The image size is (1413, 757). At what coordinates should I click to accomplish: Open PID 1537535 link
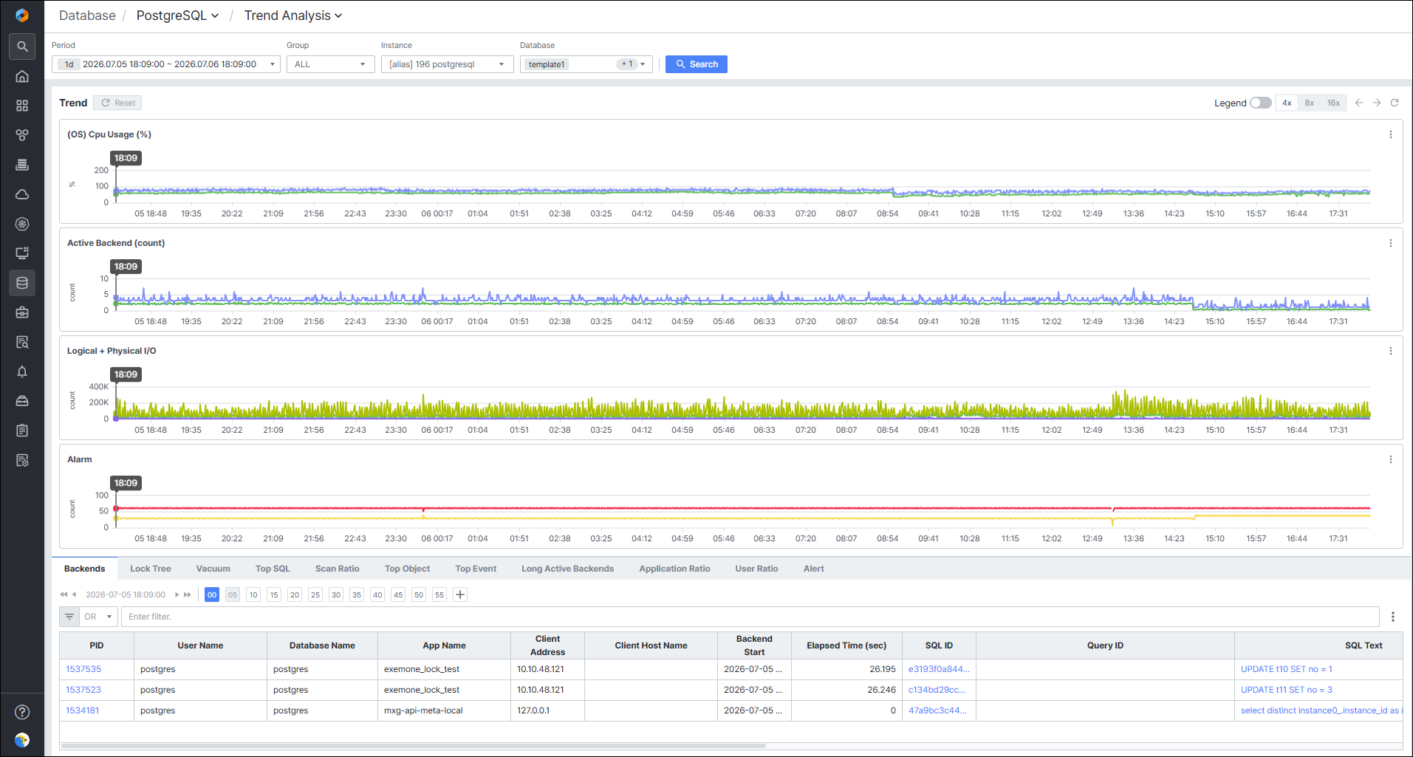(83, 669)
